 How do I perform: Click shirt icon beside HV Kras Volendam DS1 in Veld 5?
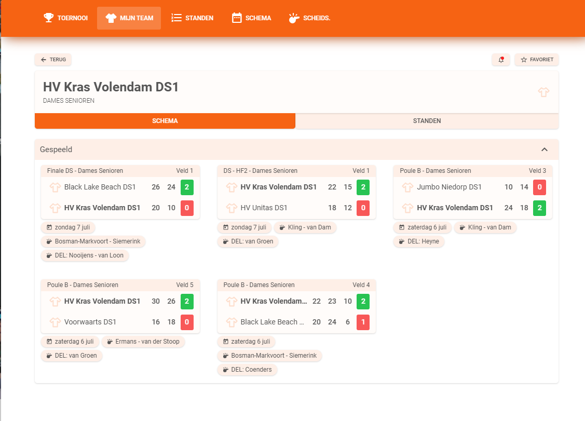point(55,301)
